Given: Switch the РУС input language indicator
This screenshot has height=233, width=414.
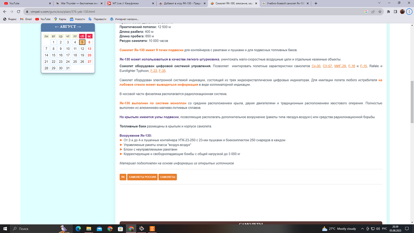Looking at the screenshot, I should pos(384,229).
